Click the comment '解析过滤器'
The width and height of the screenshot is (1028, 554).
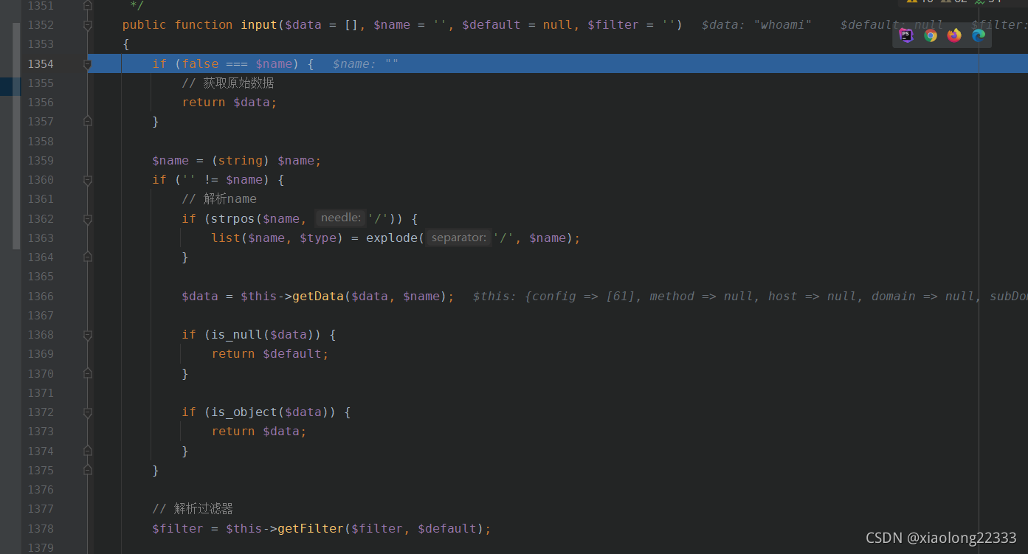[x=193, y=509]
